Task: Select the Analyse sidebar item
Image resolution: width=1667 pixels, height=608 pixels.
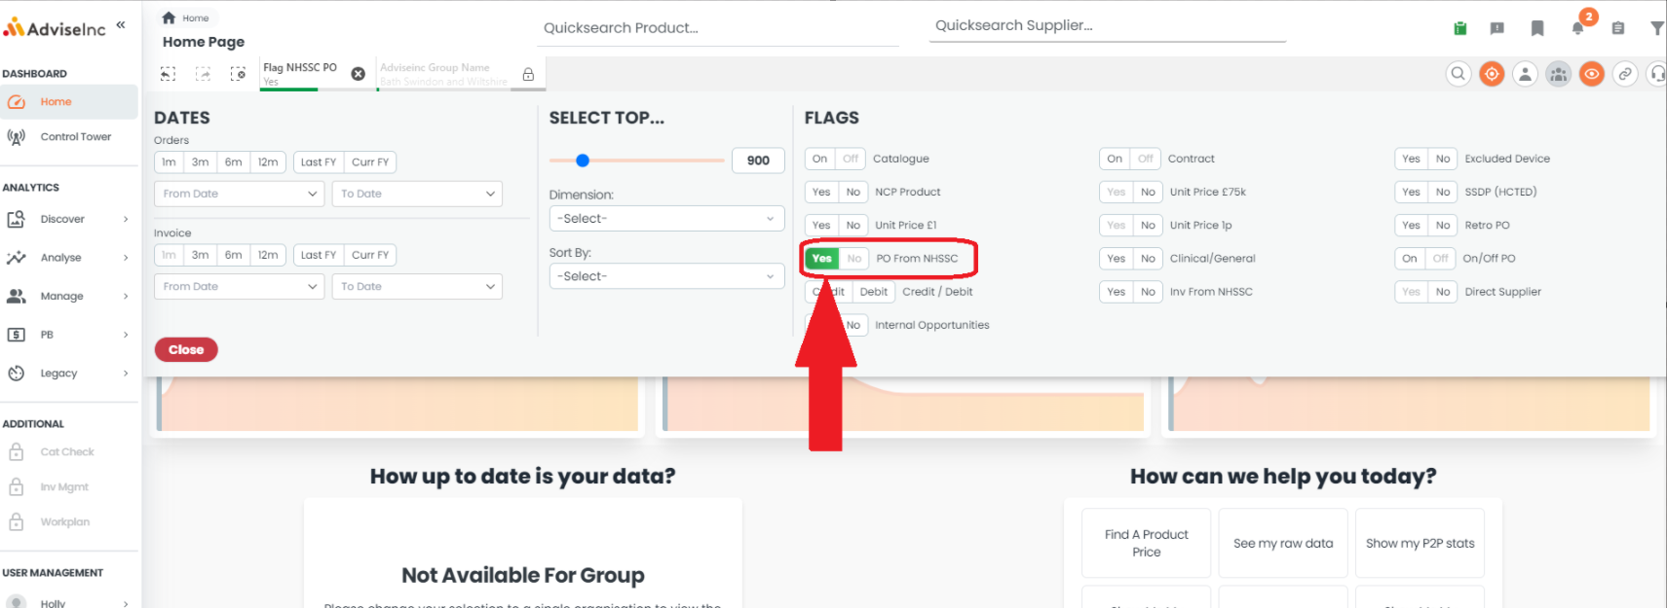Action: 68,258
